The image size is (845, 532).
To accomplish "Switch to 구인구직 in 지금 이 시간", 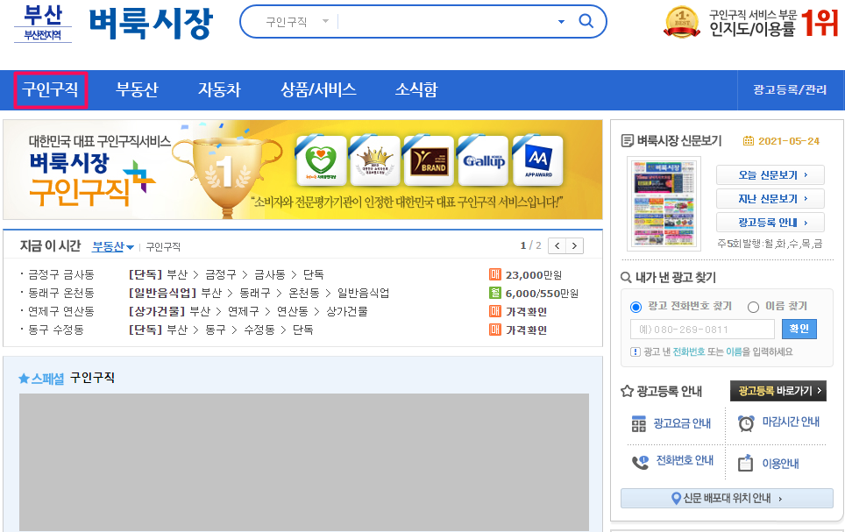I will click(163, 247).
